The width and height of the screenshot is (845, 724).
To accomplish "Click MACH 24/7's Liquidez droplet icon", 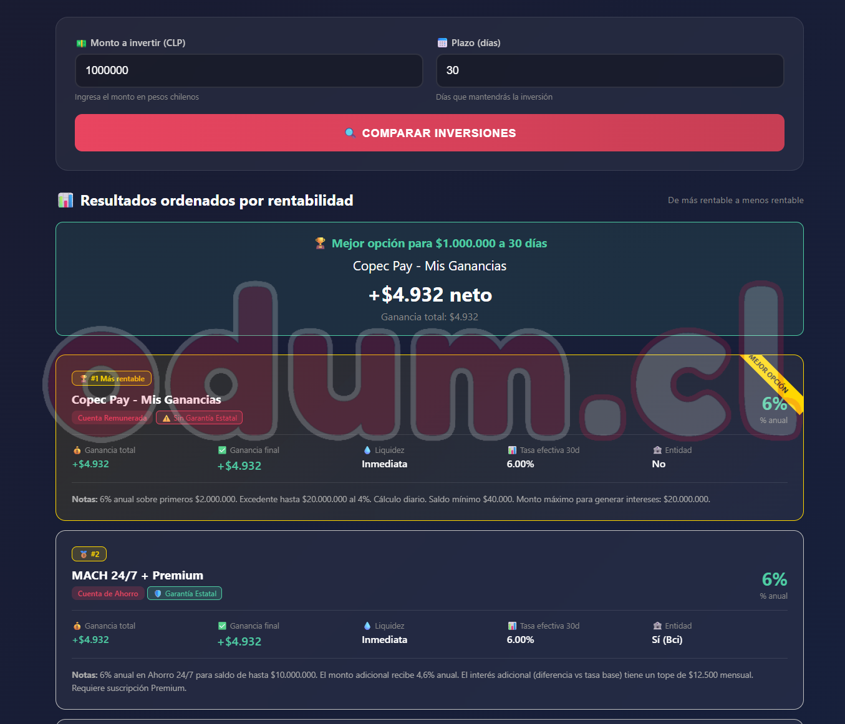I will pyautogui.click(x=367, y=626).
